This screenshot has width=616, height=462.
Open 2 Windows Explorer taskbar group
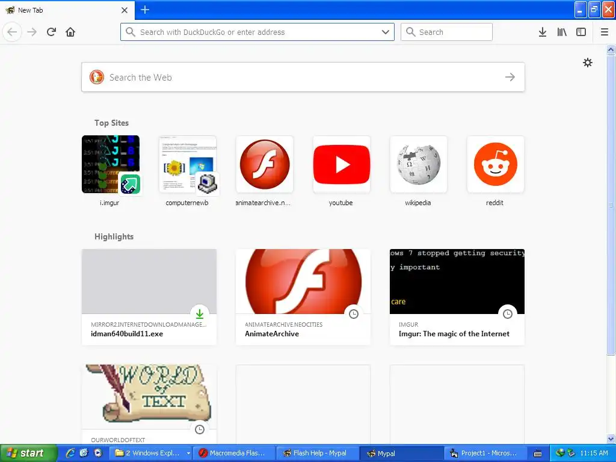click(x=152, y=453)
